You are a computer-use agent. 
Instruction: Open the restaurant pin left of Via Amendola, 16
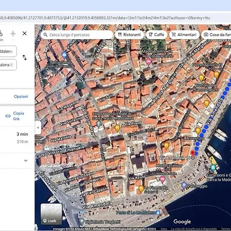(166, 146)
